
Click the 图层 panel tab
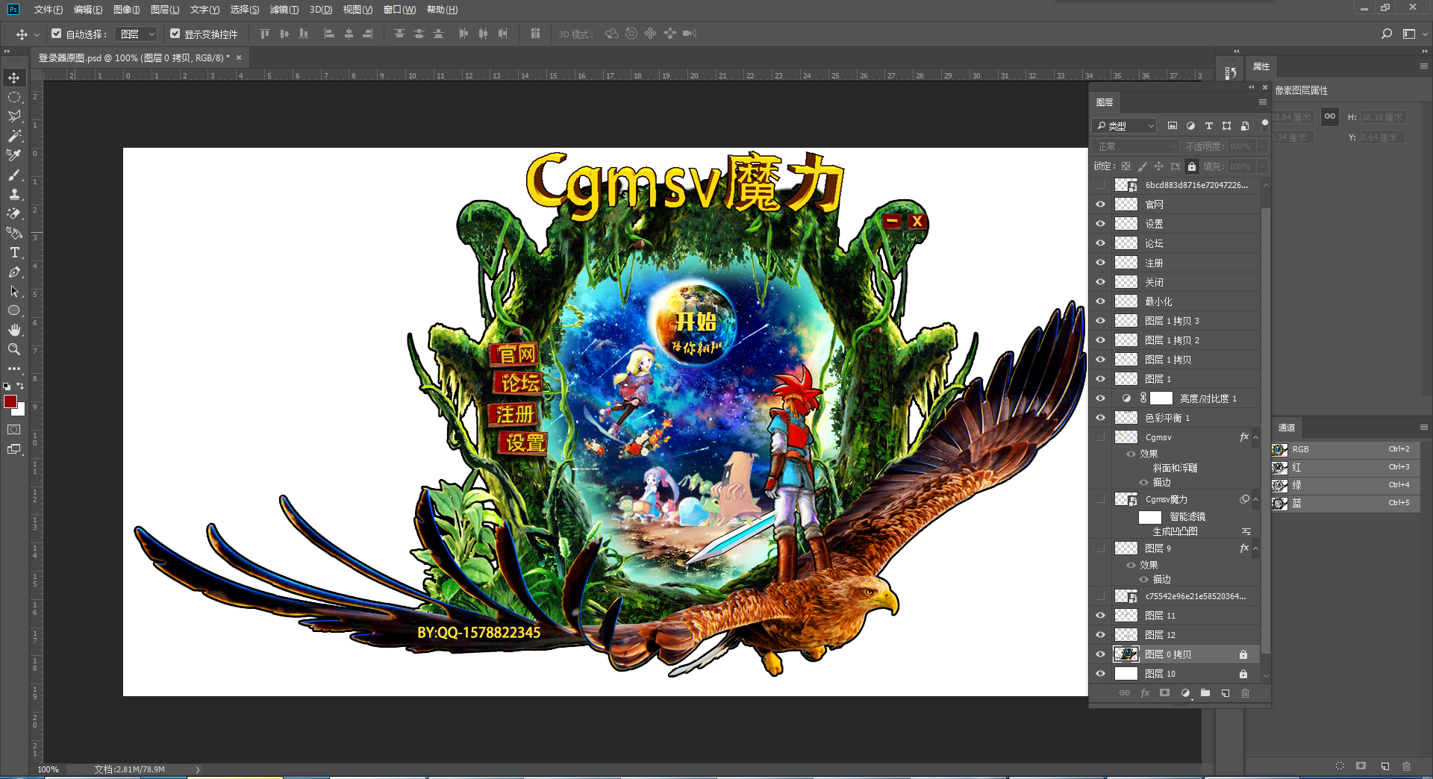point(1105,102)
